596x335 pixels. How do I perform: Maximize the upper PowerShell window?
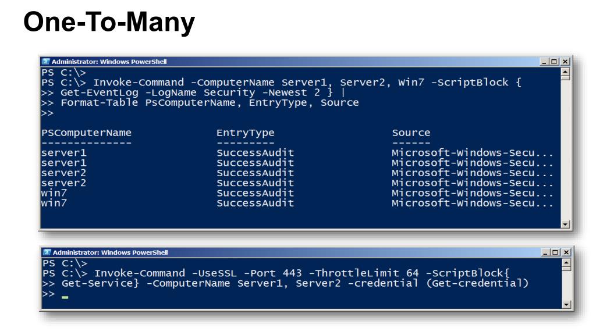[x=555, y=62]
